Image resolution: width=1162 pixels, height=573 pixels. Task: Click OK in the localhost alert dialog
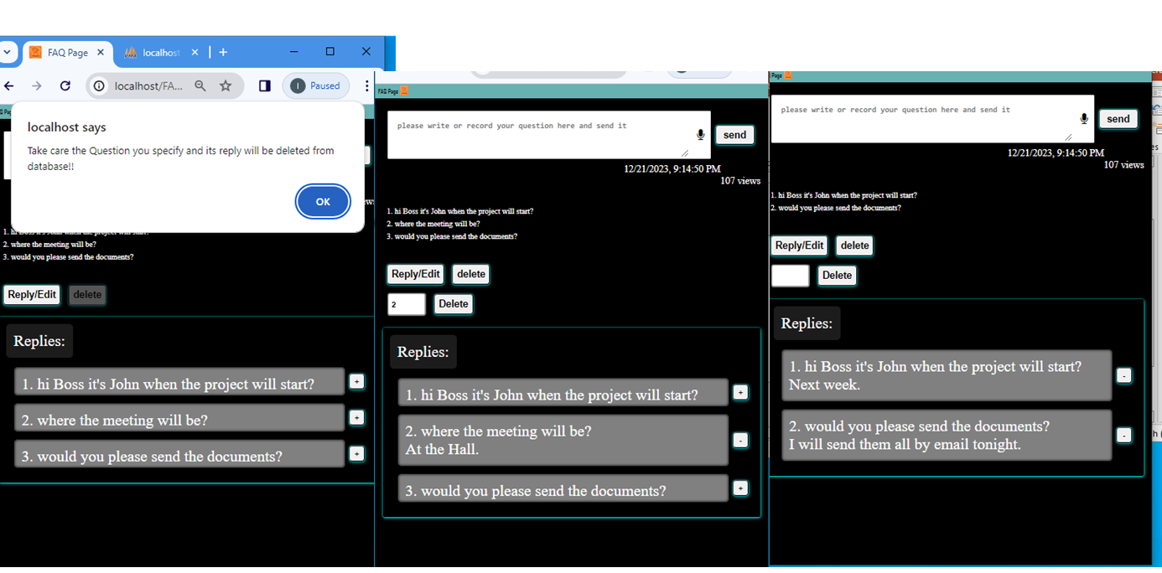point(323,202)
